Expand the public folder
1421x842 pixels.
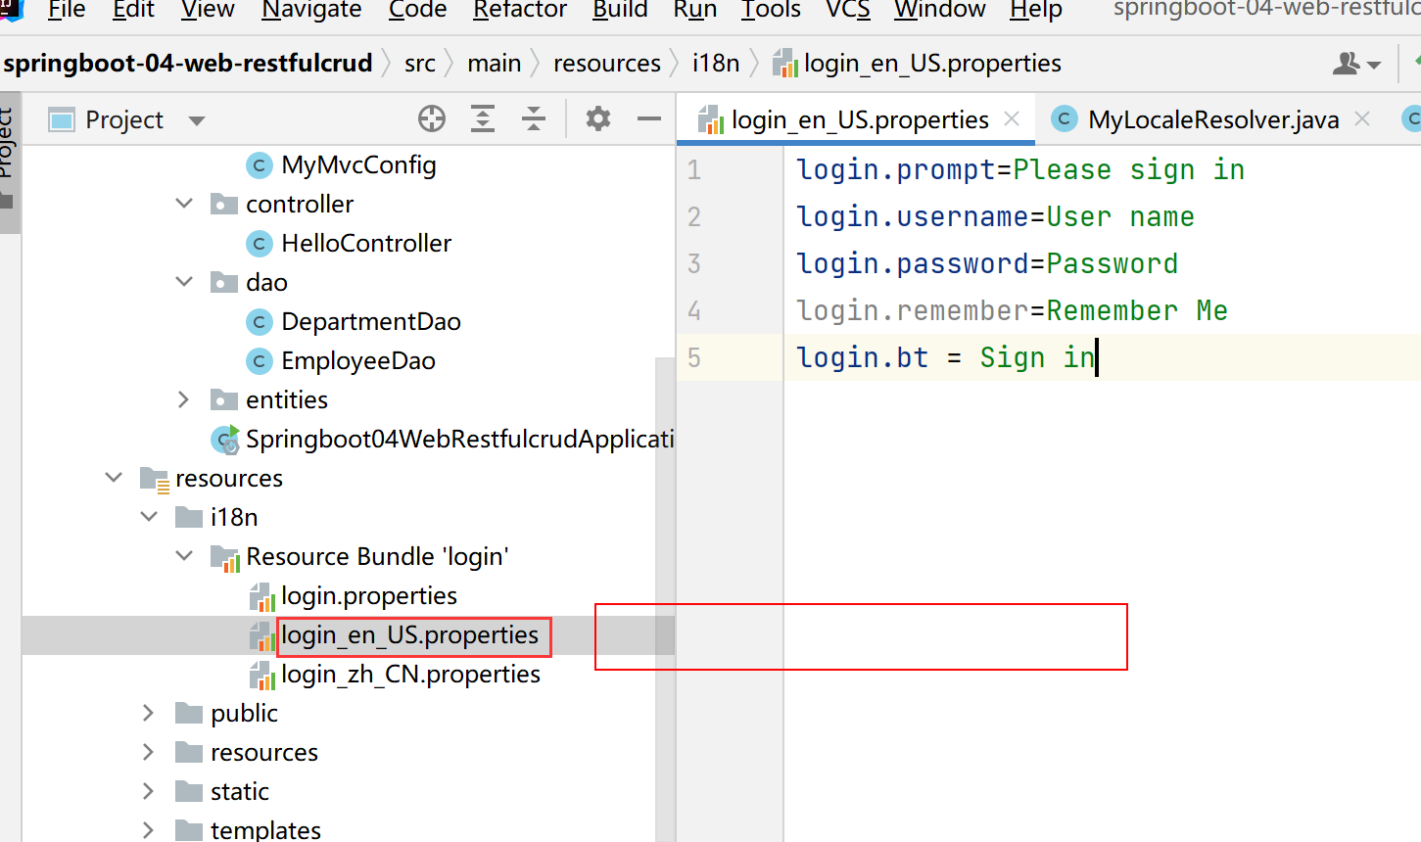click(x=148, y=713)
